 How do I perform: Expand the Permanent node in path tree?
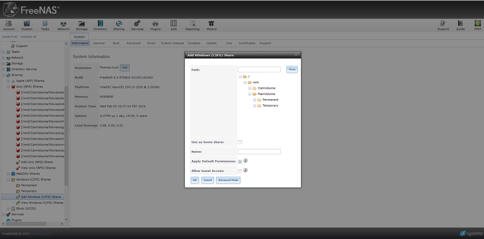point(254,100)
